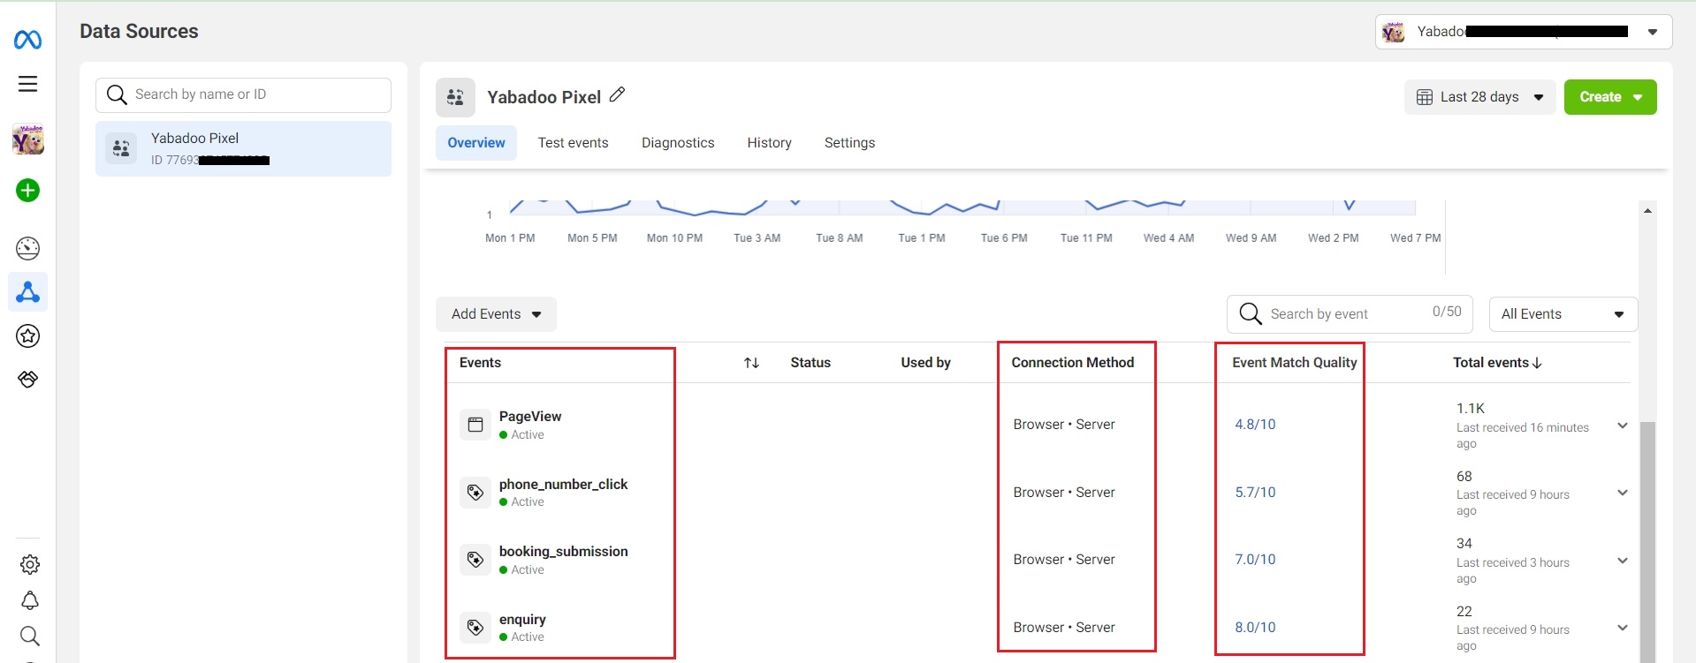The height and width of the screenshot is (663, 1696).
Task: Sort by Total events column header
Action: point(1497,363)
